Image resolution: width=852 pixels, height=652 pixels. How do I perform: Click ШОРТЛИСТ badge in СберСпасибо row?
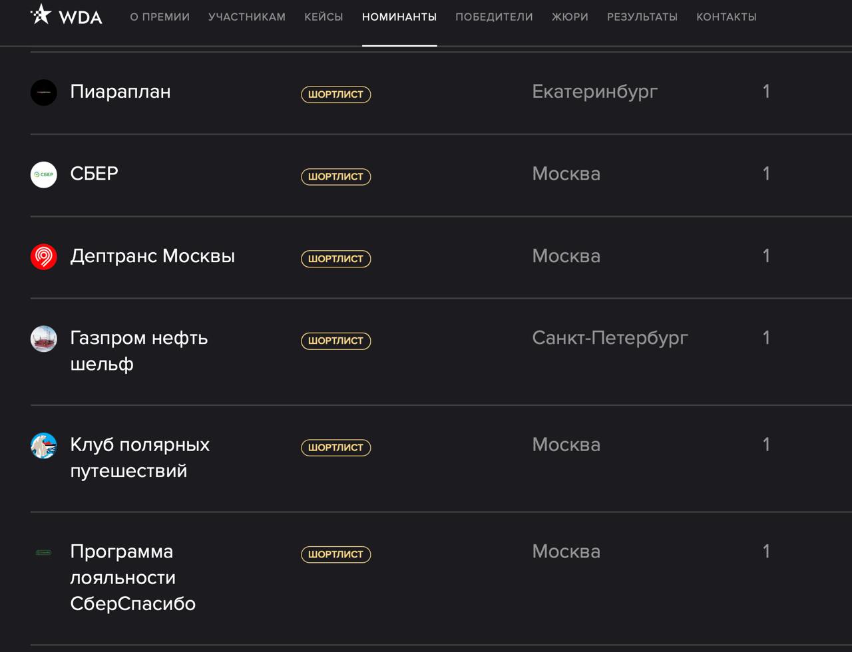(336, 554)
